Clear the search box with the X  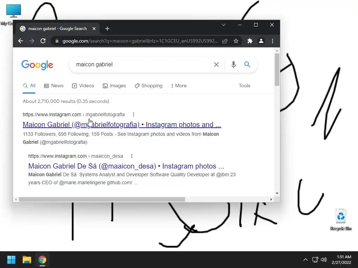pyautogui.click(x=216, y=65)
